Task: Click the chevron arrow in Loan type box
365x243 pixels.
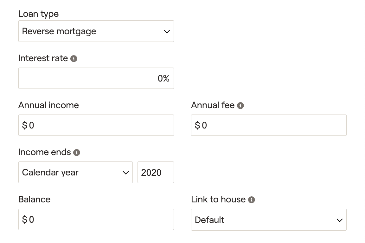Action: point(167,31)
